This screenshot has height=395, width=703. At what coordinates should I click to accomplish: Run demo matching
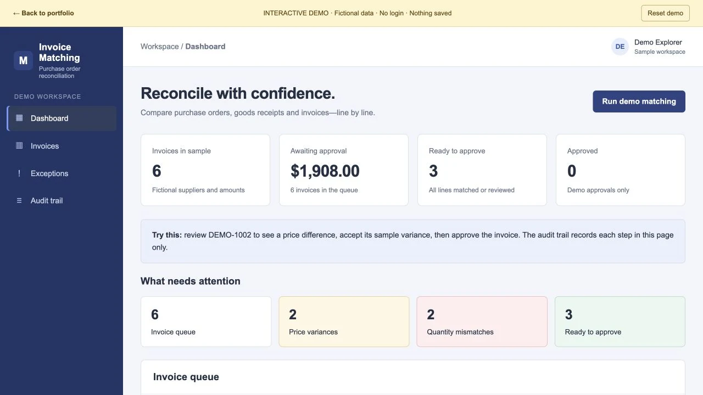[x=639, y=101]
